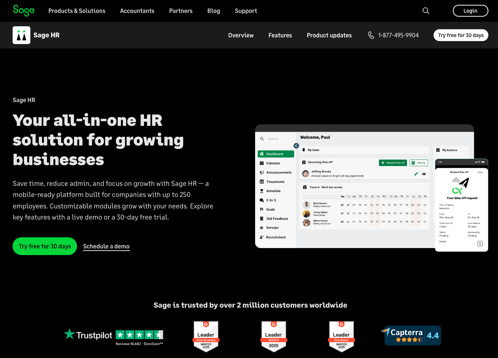This screenshot has height=358, width=498.
Task: Click the History button in preview
Action: (x=419, y=163)
